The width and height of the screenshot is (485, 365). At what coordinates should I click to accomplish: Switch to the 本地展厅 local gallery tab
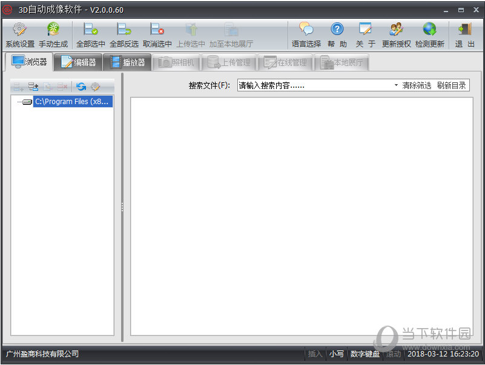[x=341, y=62]
